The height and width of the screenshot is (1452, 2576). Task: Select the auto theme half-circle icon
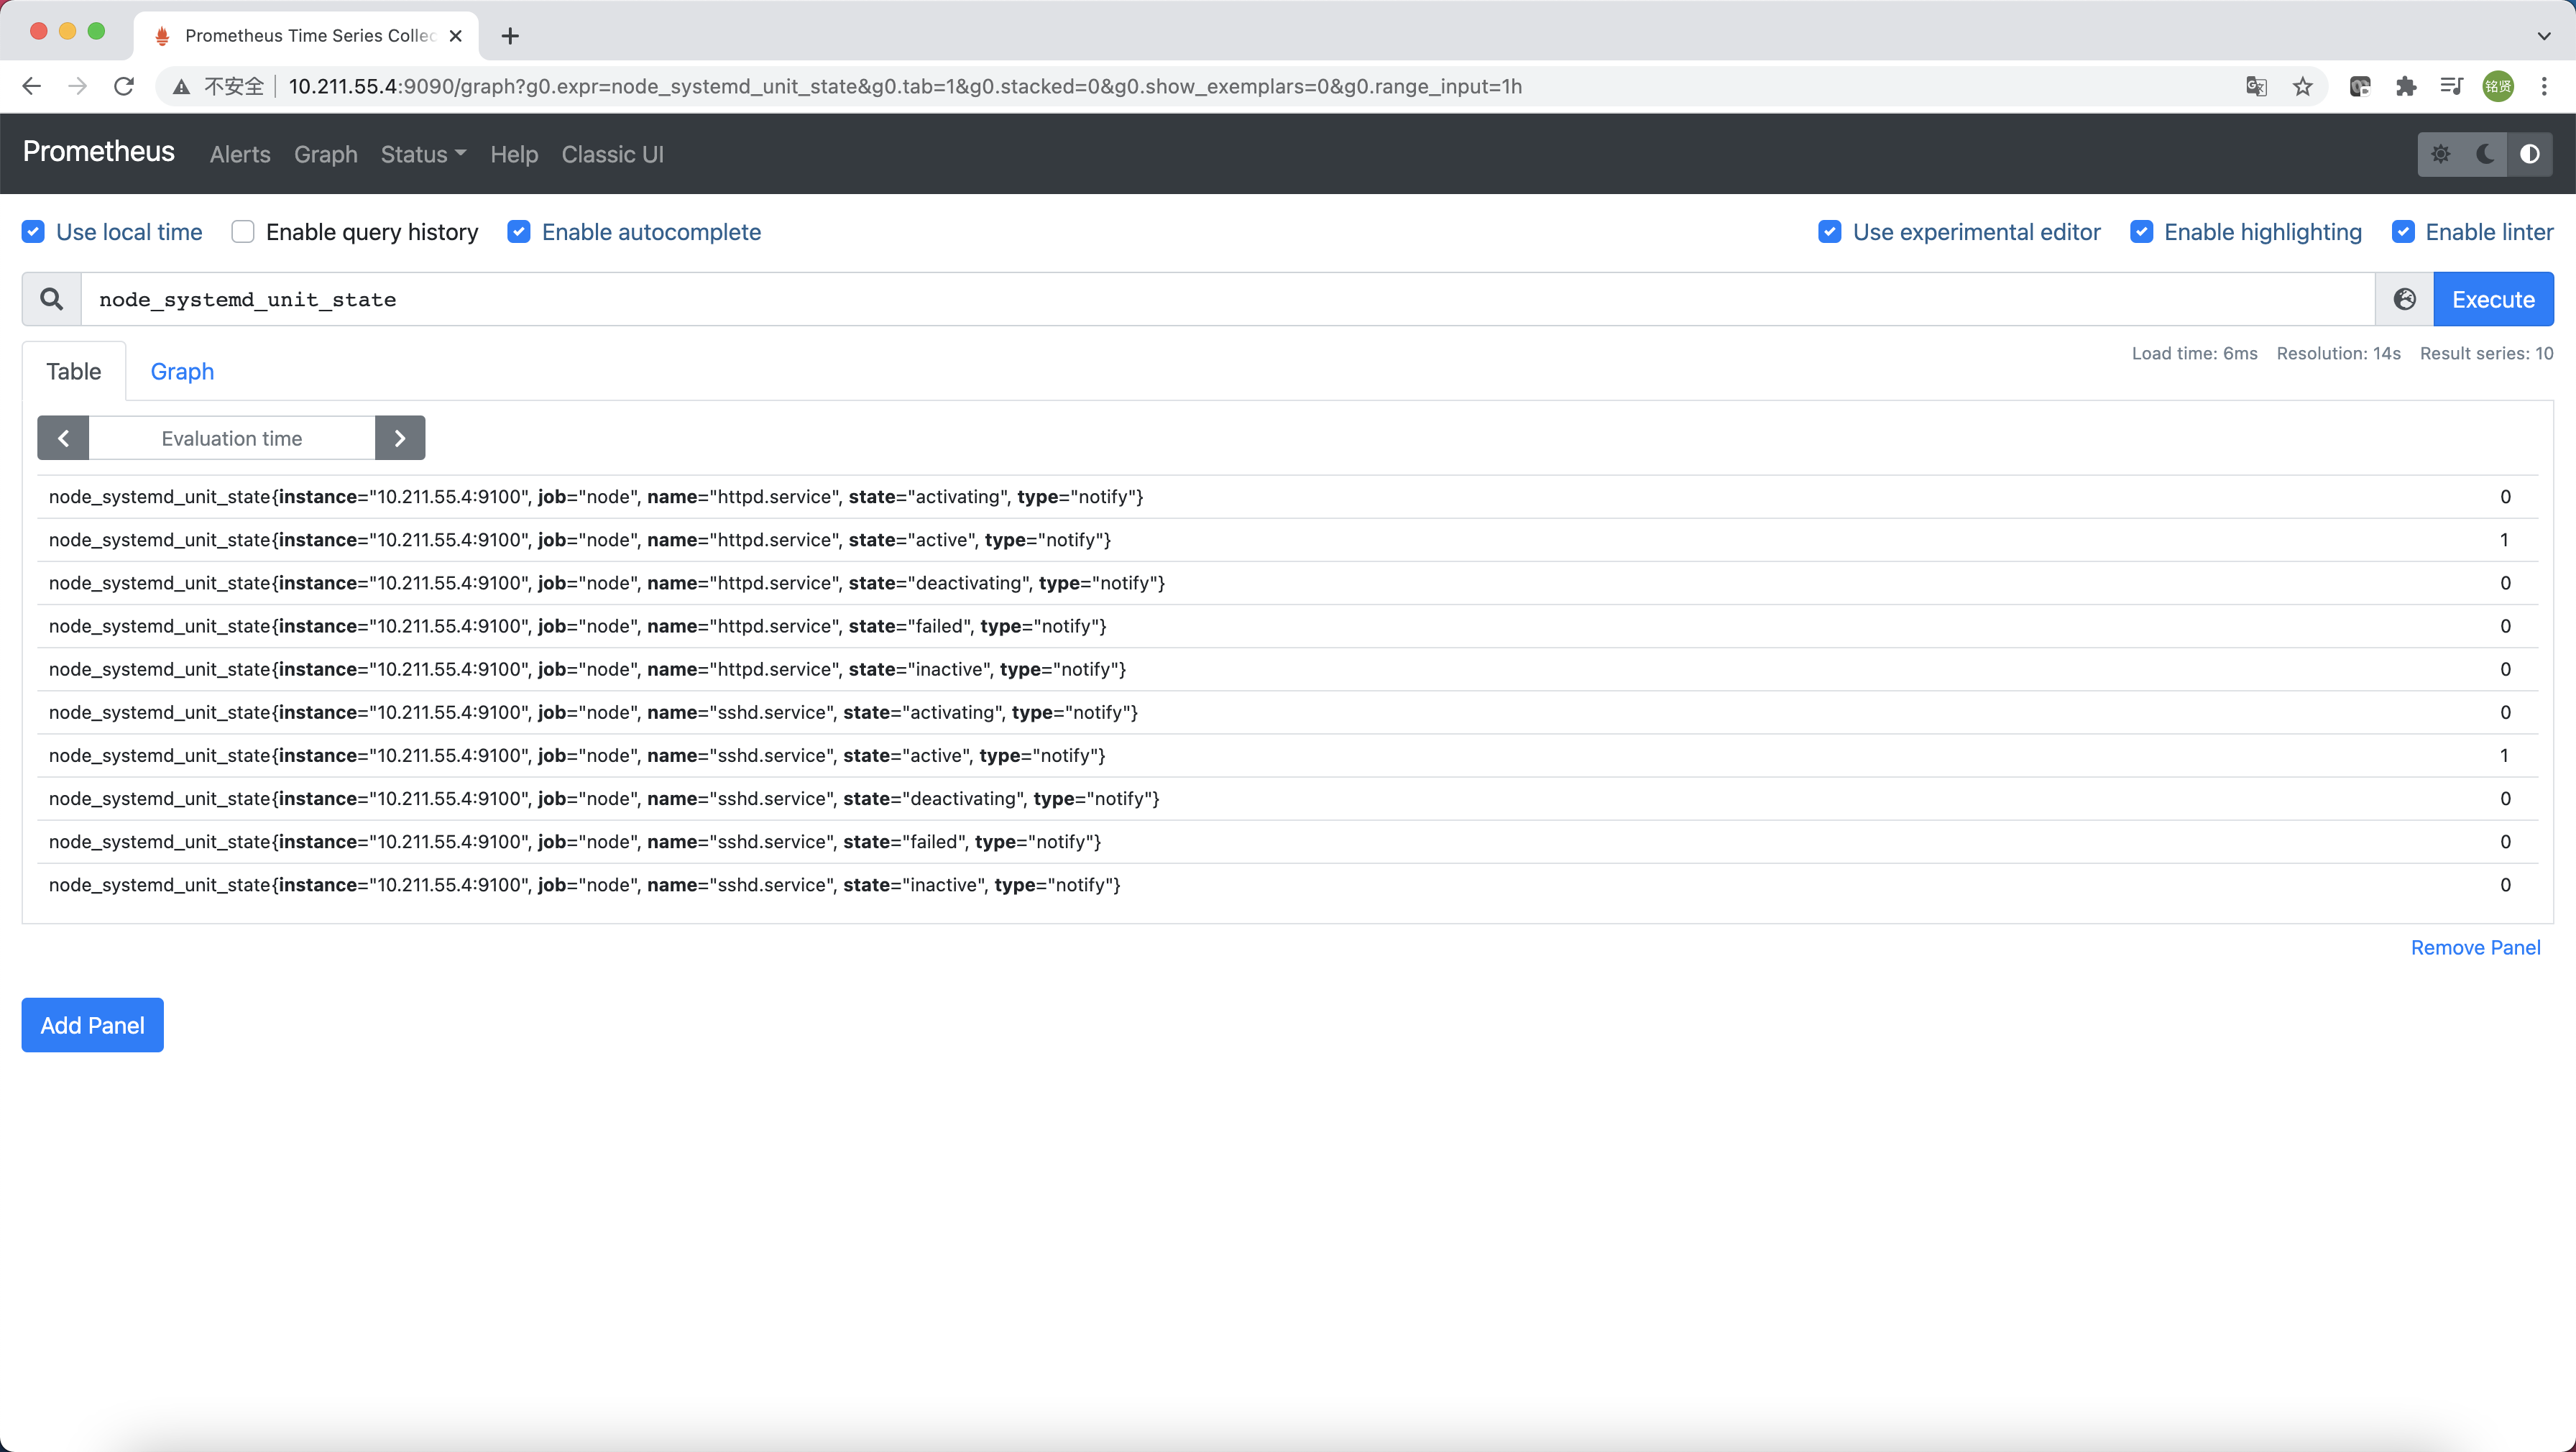pyautogui.click(x=2529, y=154)
